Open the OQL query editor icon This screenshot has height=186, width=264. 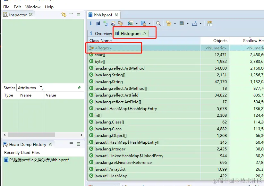click(x=113, y=23)
